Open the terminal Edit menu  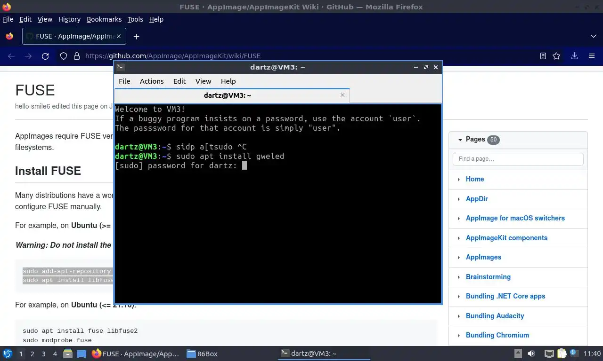[x=179, y=81]
